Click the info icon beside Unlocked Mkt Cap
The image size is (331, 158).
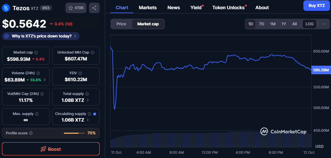[x=92, y=53]
